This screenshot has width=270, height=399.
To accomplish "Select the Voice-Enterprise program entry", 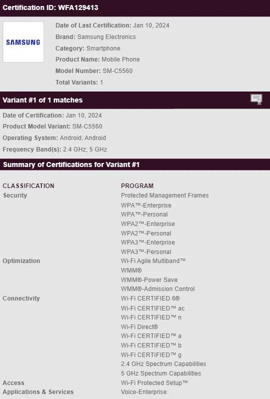I will pos(144,392).
